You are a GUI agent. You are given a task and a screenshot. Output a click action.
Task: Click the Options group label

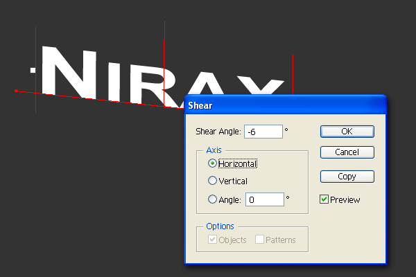tap(220, 226)
